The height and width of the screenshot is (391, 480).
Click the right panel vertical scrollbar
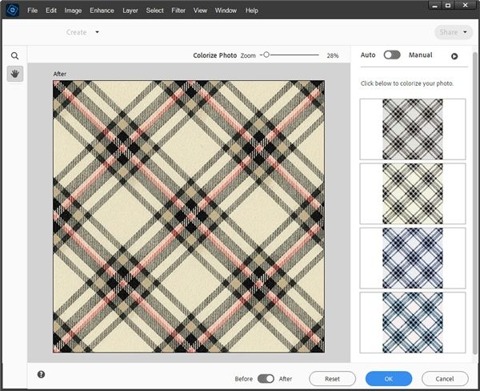click(474, 203)
